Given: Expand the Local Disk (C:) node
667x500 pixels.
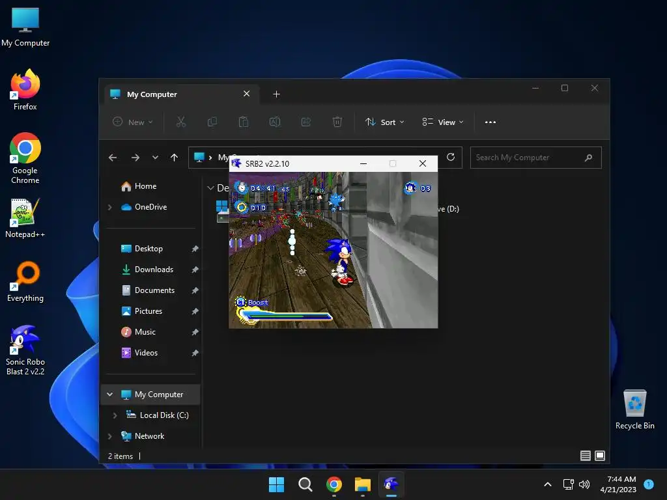Looking at the screenshot, I should (x=115, y=415).
